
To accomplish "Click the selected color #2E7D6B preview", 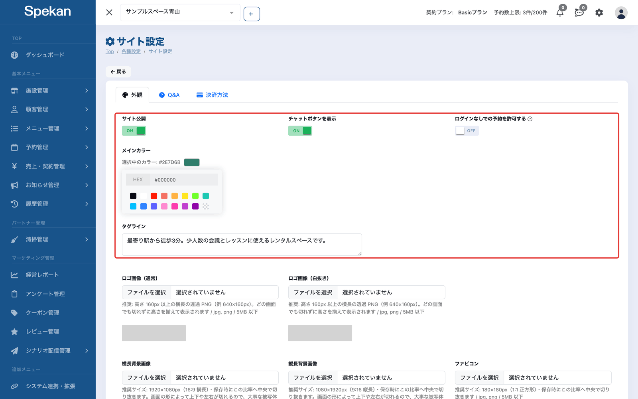I will pyautogui.click(x=192, y=162).
